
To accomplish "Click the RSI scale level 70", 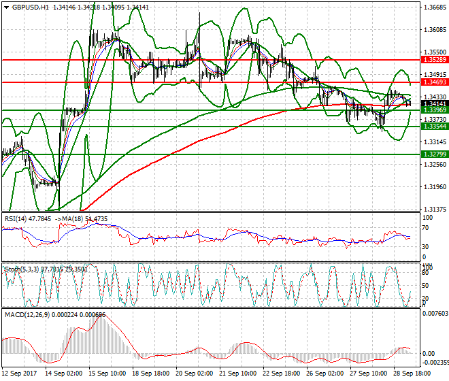I will click(426, 228).
